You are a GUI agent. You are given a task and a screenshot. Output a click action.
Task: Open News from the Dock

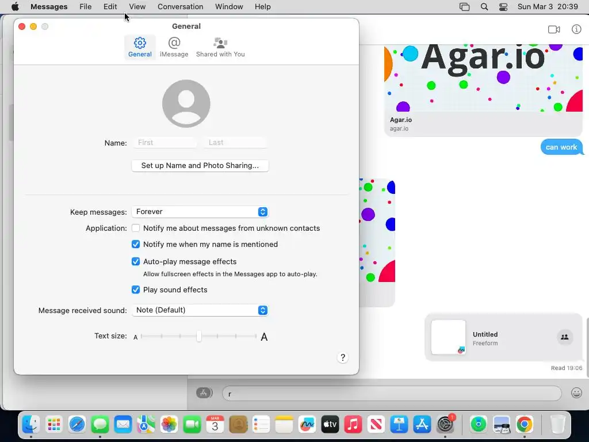coord(376,425)
